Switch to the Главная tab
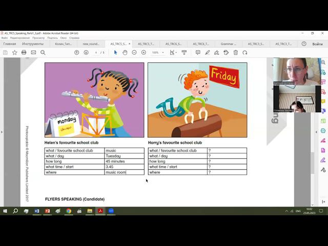Screen dimensions: 328x246 click(10, 44)
